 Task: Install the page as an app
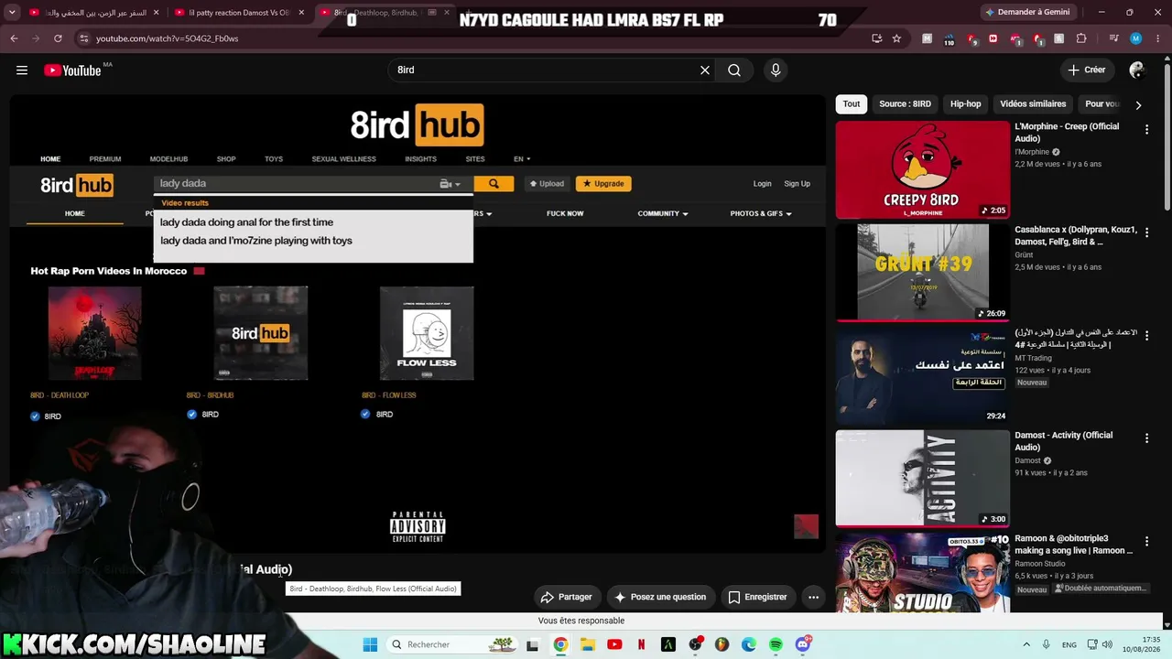point(876,38)
